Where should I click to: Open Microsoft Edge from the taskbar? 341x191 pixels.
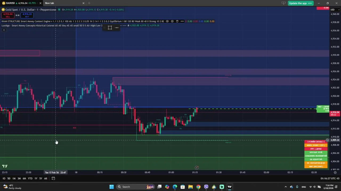pyautogui.click(x=175, y=187)
